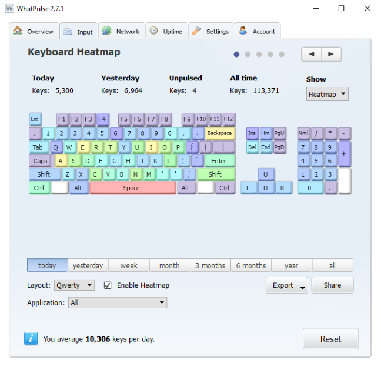
Task: Click the All time keys value 113,371
Action: point(266,90)
